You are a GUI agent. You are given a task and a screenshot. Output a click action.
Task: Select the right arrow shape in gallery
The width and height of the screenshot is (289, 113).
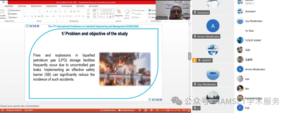coord(104,14)
